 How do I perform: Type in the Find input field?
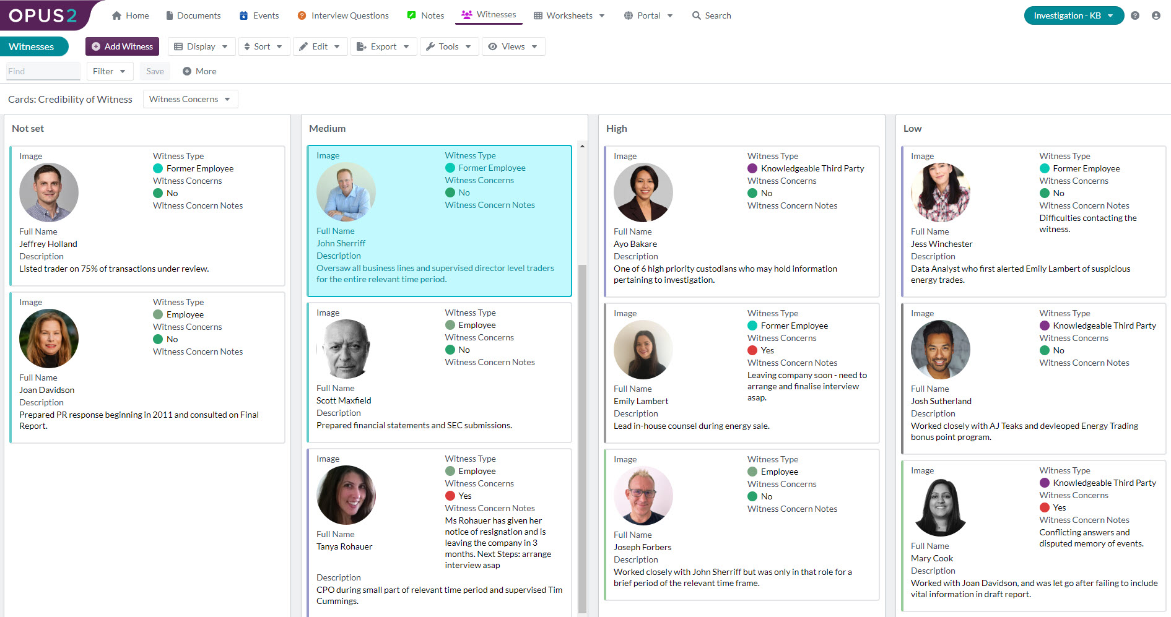coord(43,71)
